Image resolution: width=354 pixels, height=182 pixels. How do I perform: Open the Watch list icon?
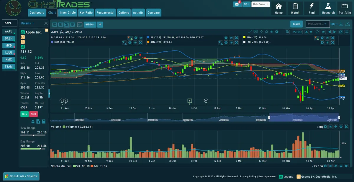pos(295,8)
